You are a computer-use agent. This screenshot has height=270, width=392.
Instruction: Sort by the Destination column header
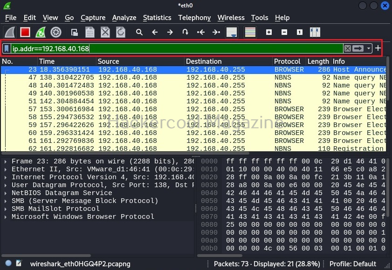[x=228, y=61]
